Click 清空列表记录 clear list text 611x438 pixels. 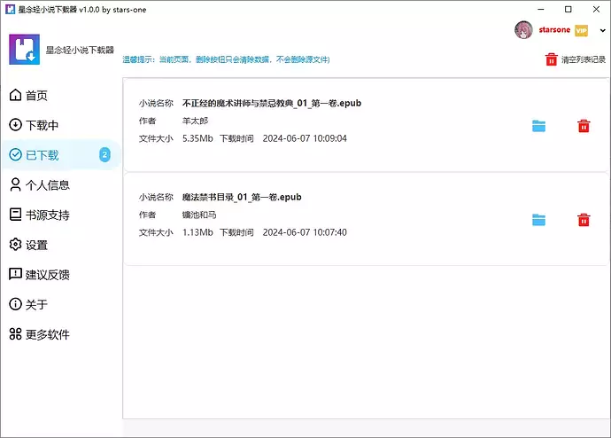pyautogui.click(x=584, y=60)
